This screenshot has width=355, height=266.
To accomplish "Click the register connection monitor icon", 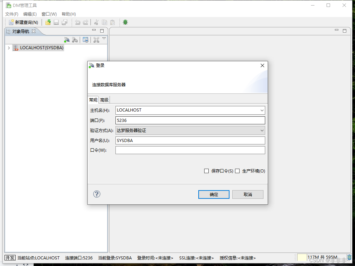I will click(86, 40).
